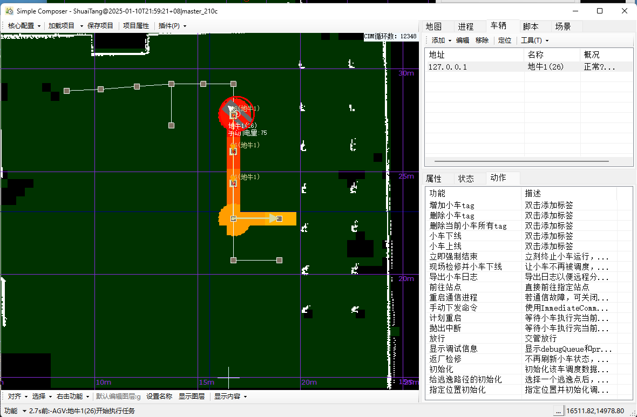Click 移除 to remove the vehicle
Screen dimensions: 637x417
click(482, 40)
